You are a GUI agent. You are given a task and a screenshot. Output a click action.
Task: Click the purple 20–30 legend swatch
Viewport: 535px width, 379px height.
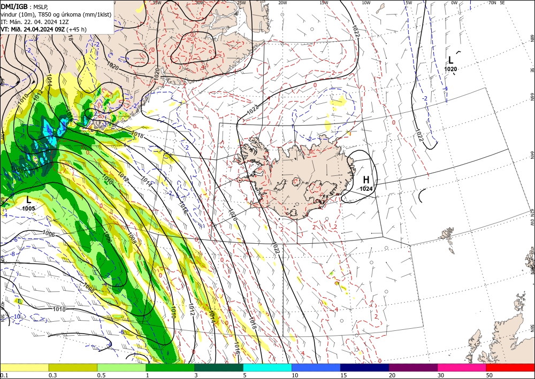click(413, 367)
